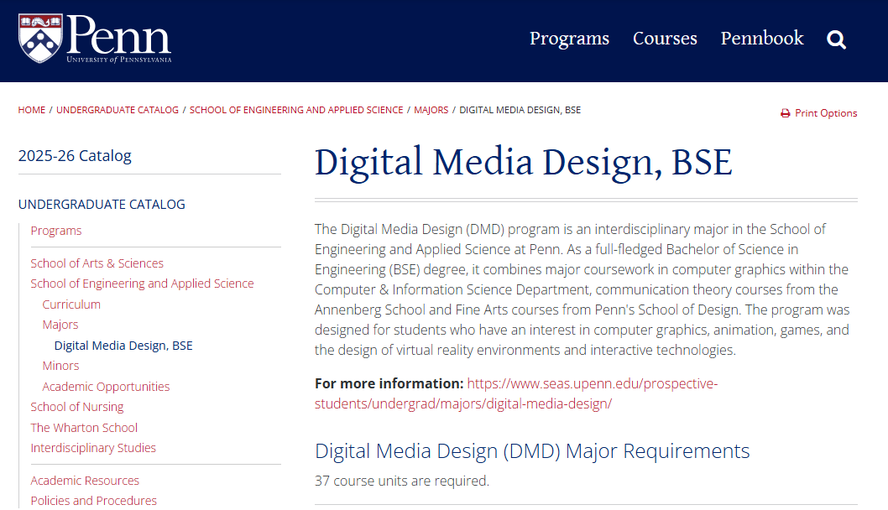The height and width of the screenshot is (510, 888).
Task: Go to HOME breadcrumb link
Action: 32,110
